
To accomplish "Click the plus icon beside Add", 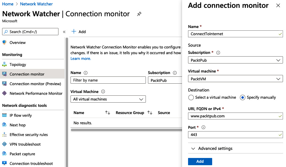I will (74, 32).
